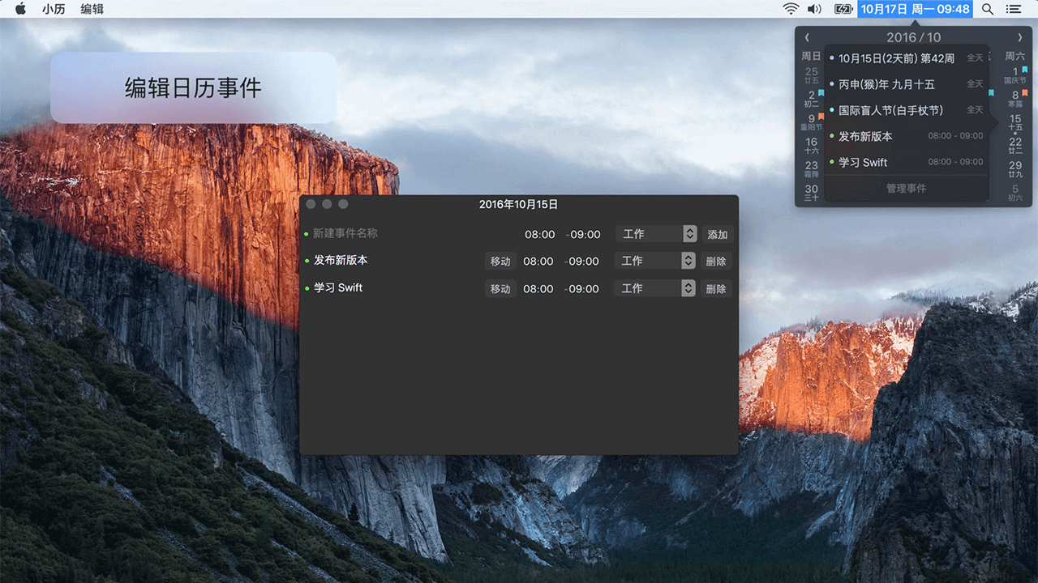The width and height of the screenshot is (1038, 583).
Task: Open the Apple menu
Action: coord(21,9)
